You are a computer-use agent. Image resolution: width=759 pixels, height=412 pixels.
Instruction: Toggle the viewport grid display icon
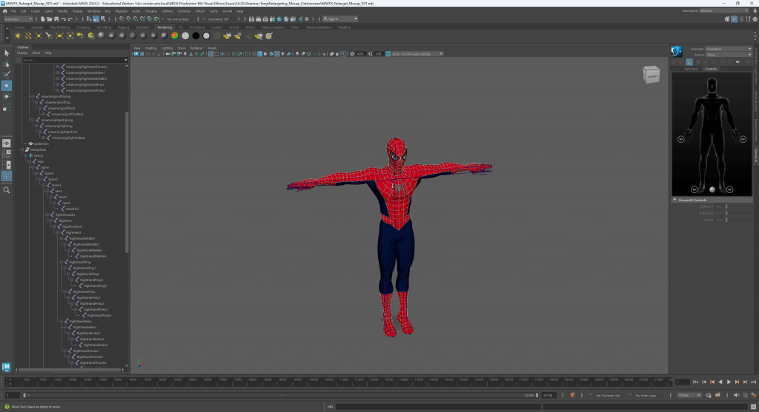211,54
